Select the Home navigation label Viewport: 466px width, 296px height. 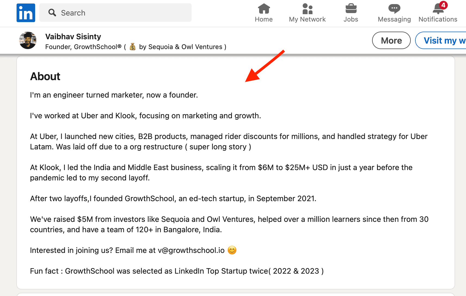point(264,19)
